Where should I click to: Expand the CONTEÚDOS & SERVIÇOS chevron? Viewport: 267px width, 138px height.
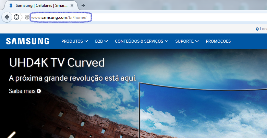click(x=167, y=41)
